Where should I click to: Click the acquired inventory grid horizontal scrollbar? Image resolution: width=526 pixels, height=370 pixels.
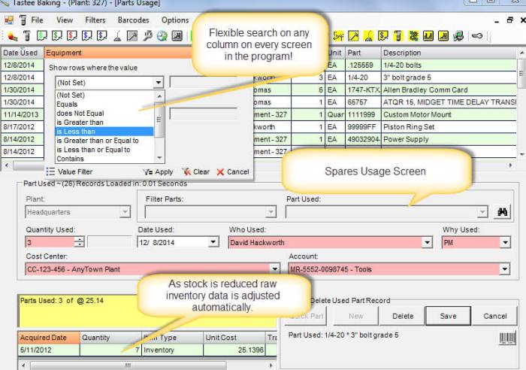pos(147,365)
